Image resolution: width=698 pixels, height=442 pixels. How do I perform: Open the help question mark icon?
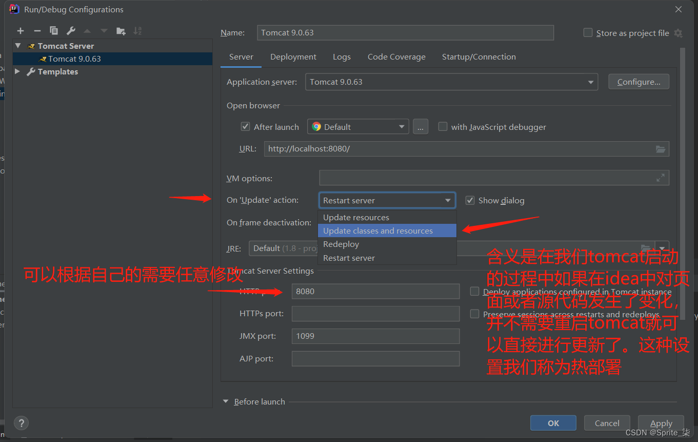pos(21,423)
